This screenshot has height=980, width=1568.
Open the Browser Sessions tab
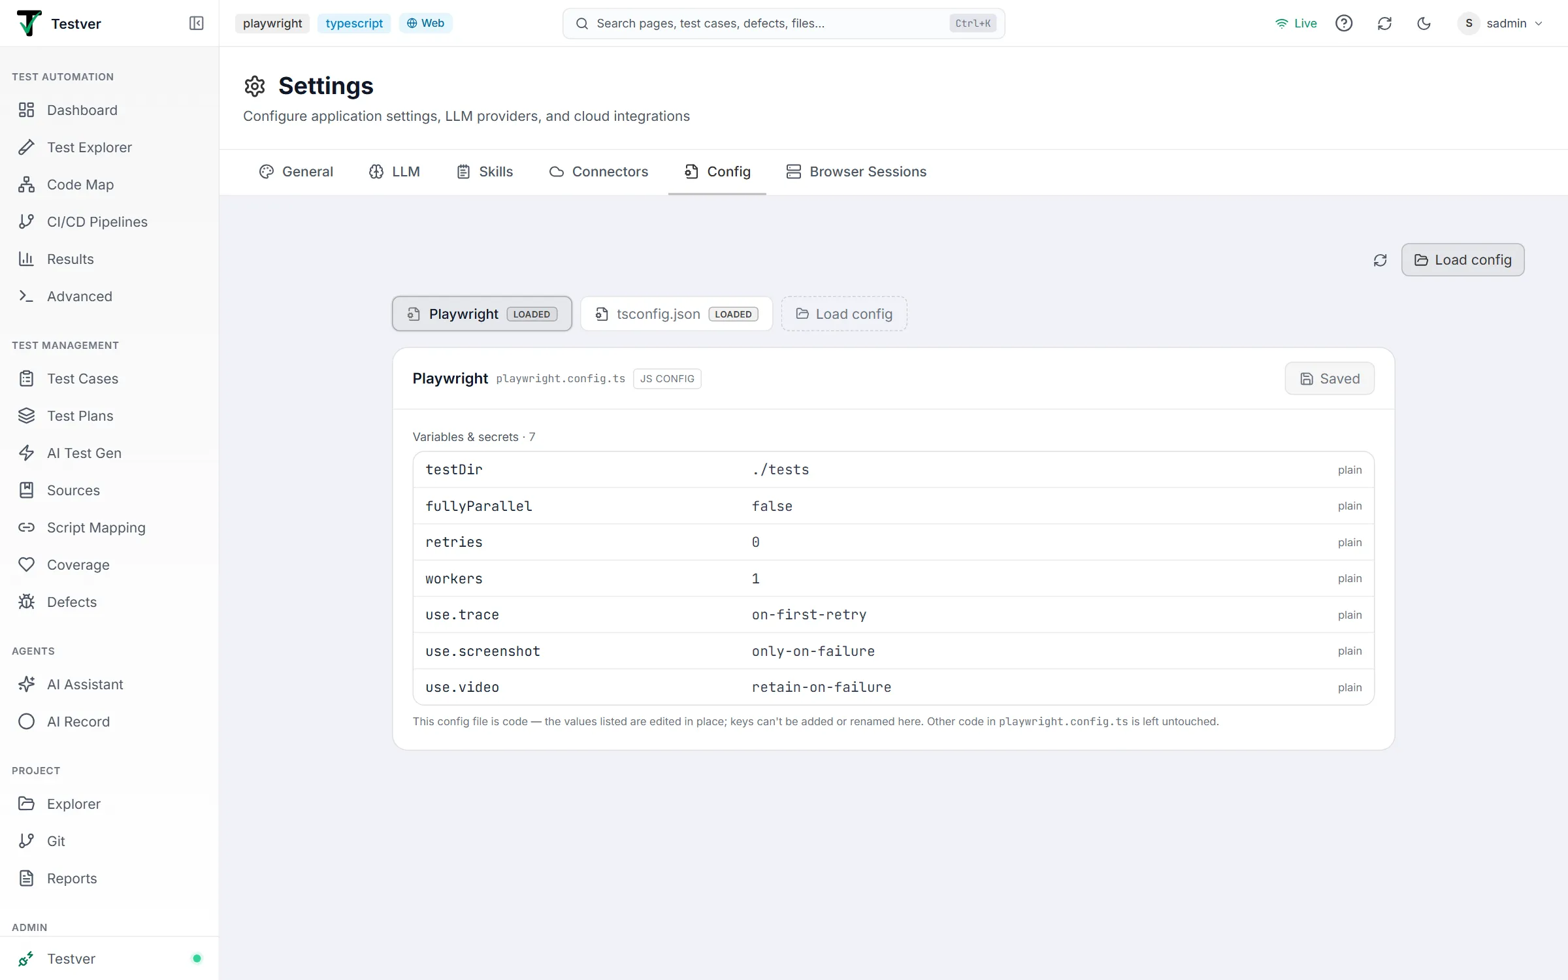857,171
